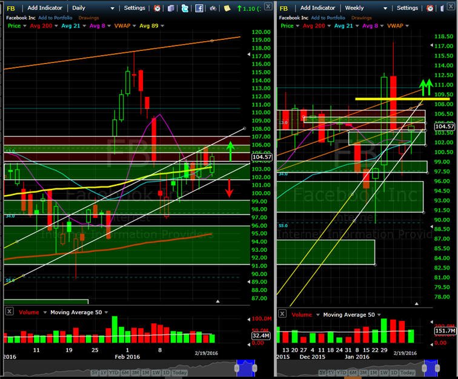Open the Daily timeframe dropdown
The image size is (458, 379).
(x=112, y=8)
